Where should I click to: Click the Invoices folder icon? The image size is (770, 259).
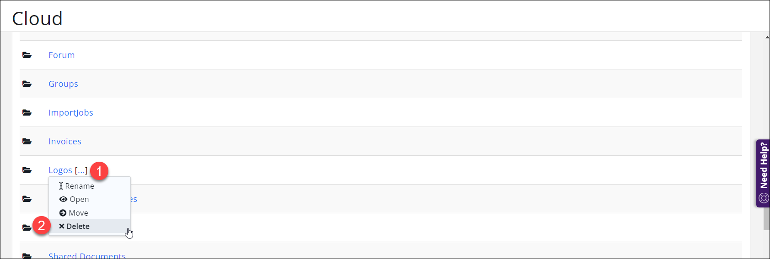[x=27, y=142]
